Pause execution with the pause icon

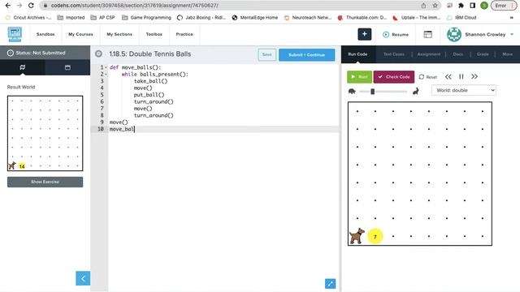pyautogui.click(x=461, y=76)
